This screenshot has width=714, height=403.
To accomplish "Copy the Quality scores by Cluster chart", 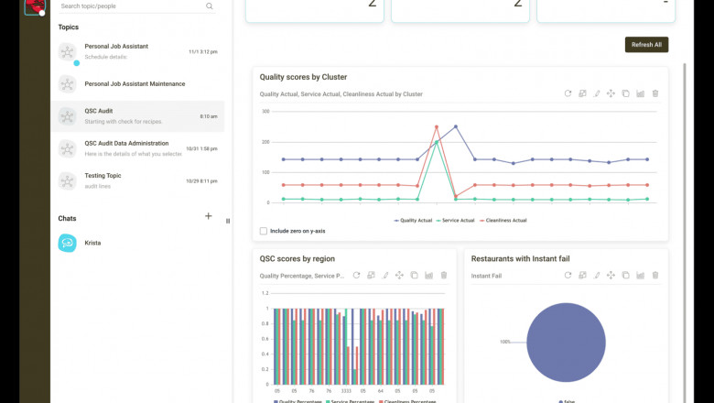I will coord(626,93).
